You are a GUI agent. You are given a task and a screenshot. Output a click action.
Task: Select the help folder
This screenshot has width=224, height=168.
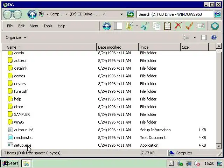pyautogui.click(x=14, y=99)
